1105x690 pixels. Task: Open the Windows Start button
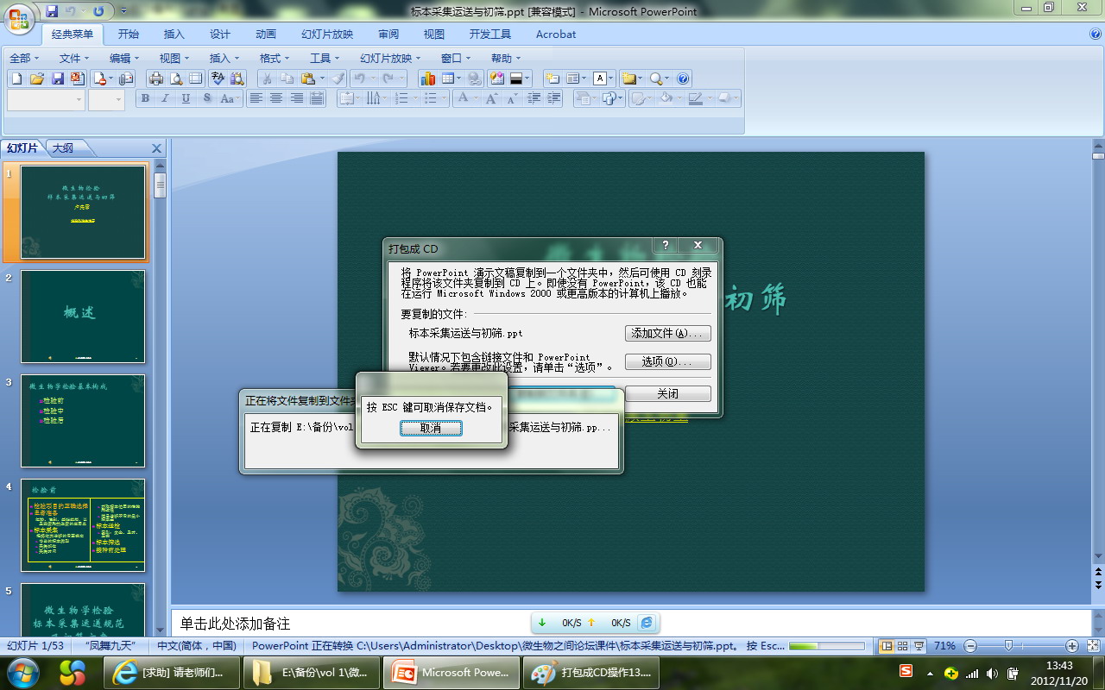[x=23, y=672]
